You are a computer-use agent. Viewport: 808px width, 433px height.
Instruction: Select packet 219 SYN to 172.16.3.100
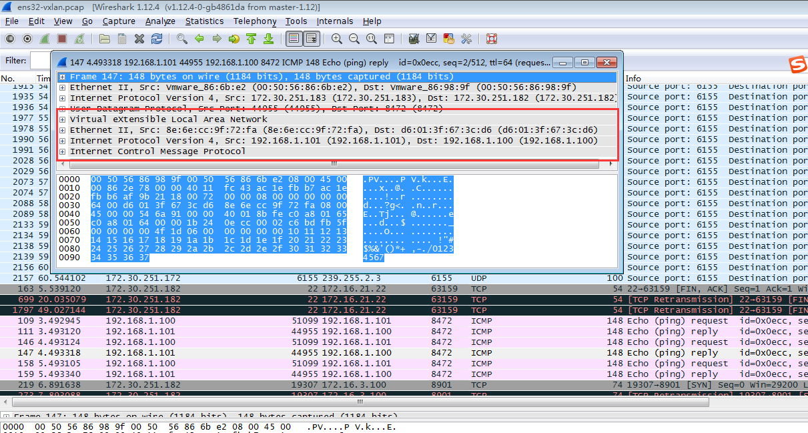[404, 385]
